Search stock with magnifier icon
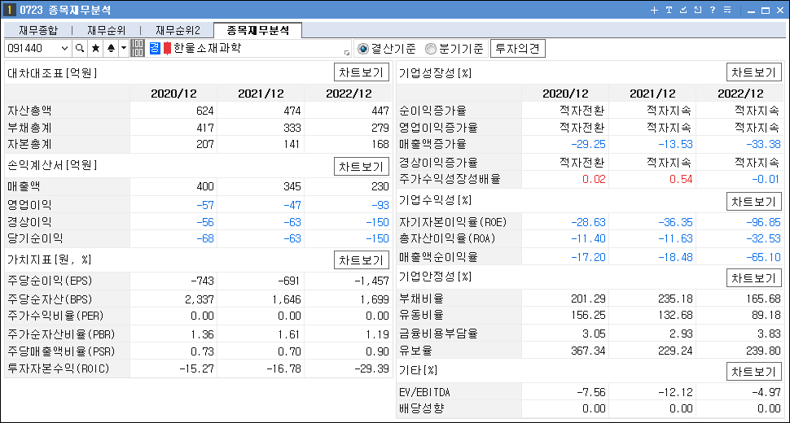This screenshot has width=790, height=423. (80, 48)
